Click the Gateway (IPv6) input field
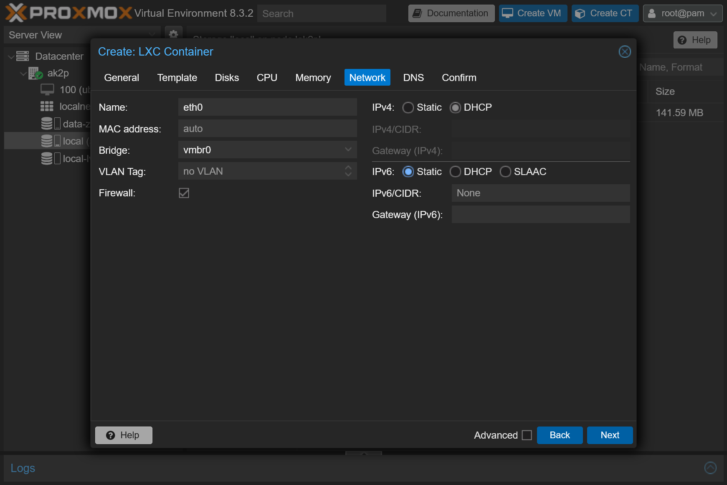This screenshot has height=485, width=727. [541, 214]
